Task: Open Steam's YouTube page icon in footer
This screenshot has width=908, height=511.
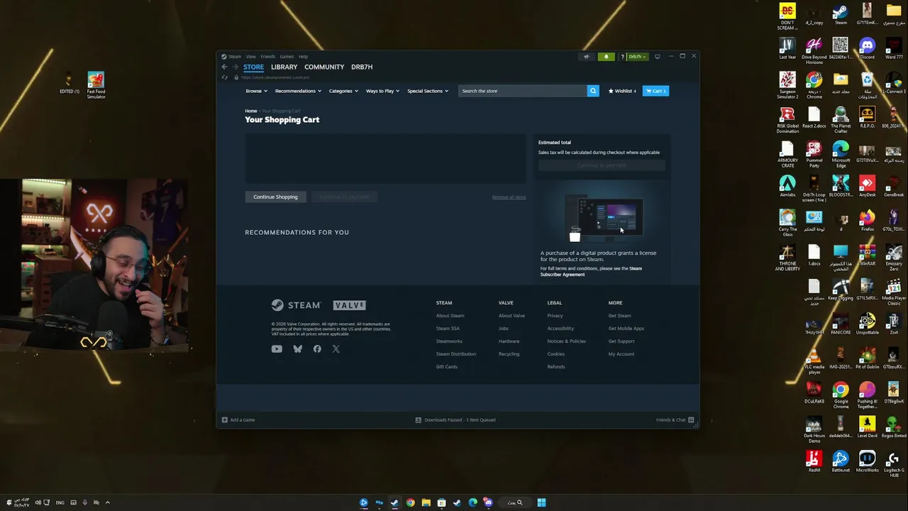Action: click(x=277, y=348)
